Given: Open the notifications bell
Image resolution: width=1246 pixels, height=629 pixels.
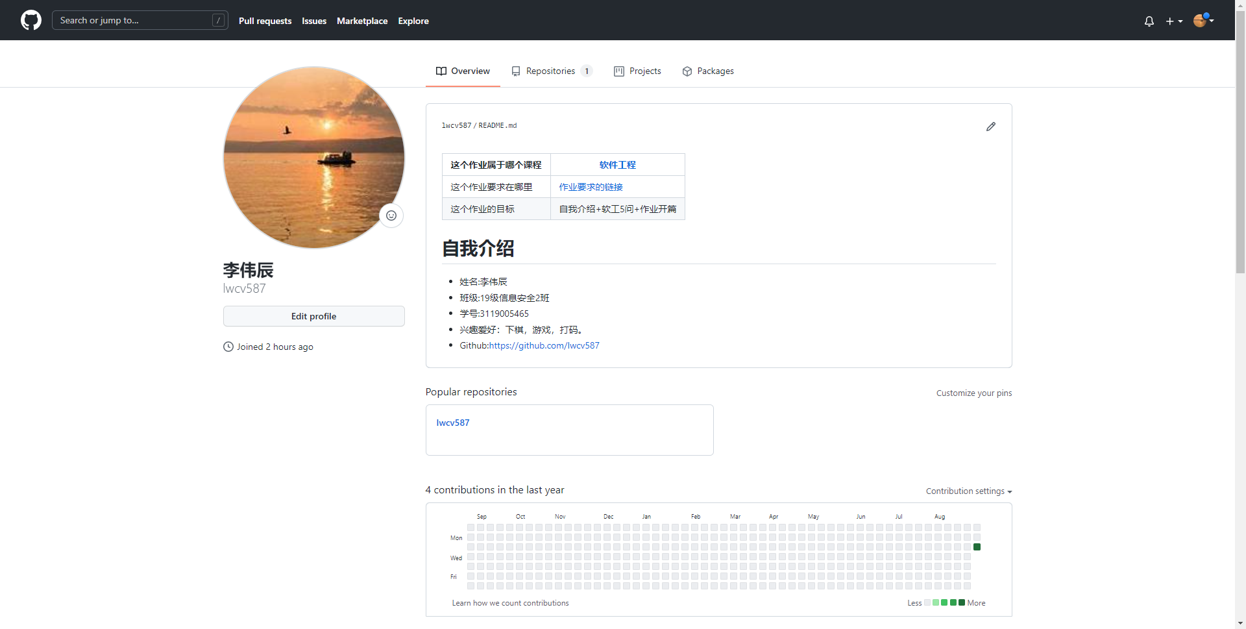Looking at the screenshot, I should coord(1149,21).
